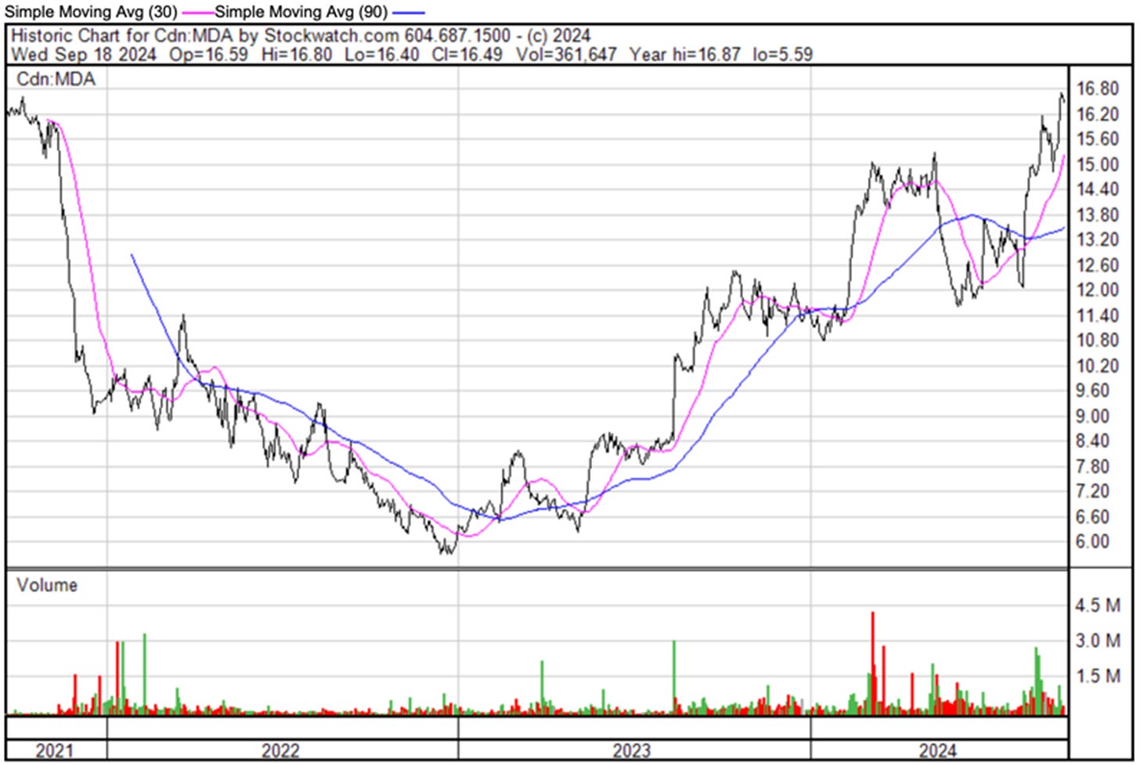Click the 7.20 price axis label
Screen dimensions: 1140x765
click(x=1094, y=491)
